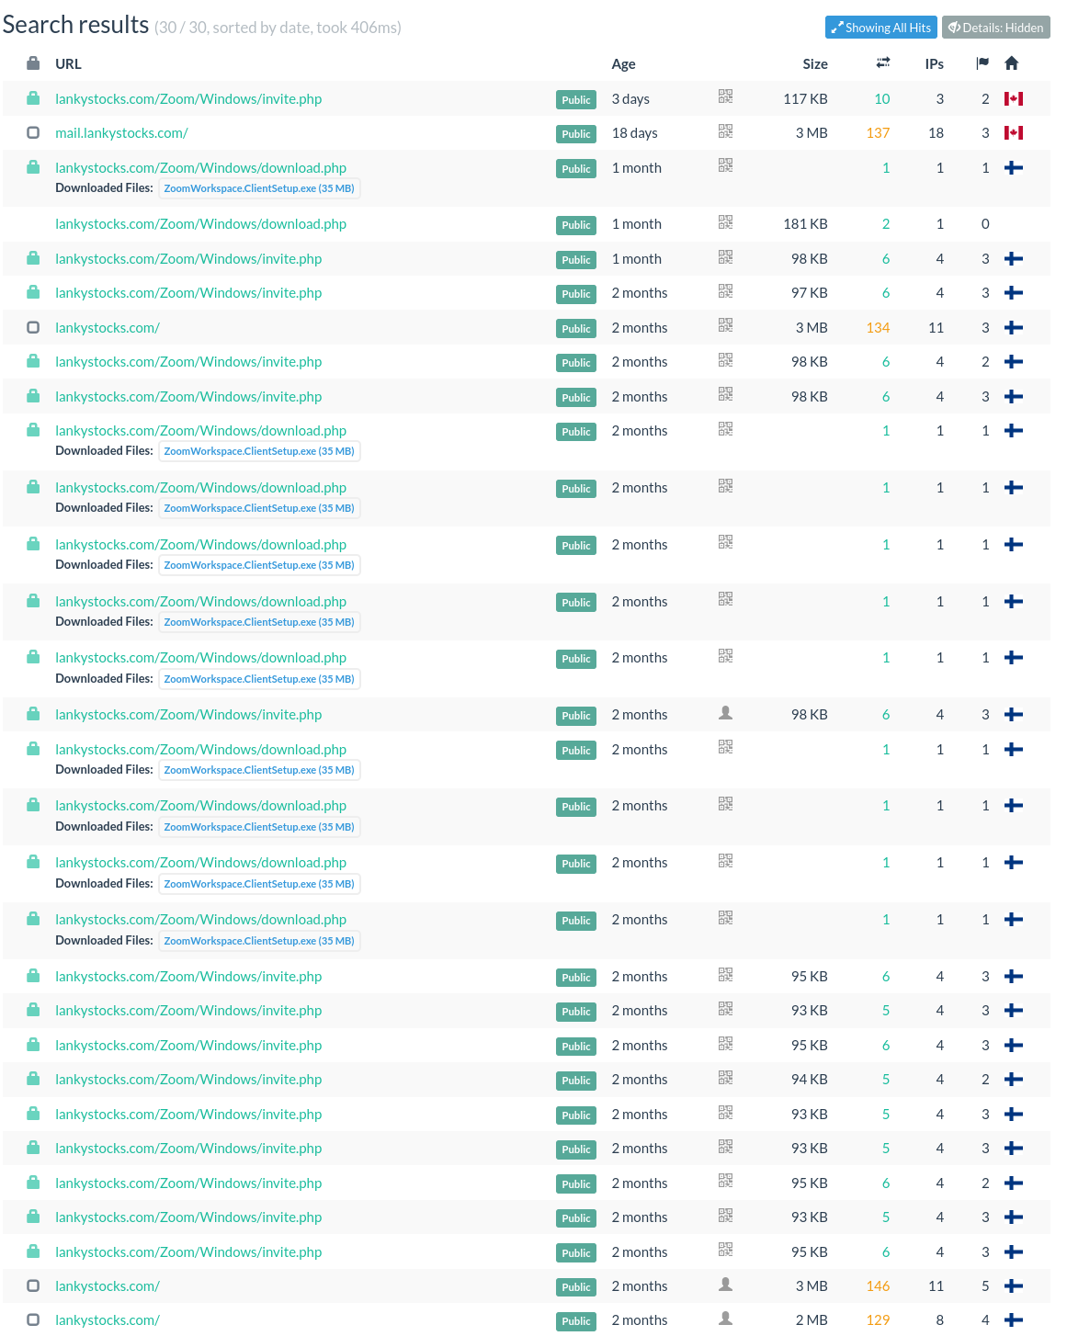Click the requests arrows icon in the header
This screenshot has width=1067, height=1336.
point(882,62)
